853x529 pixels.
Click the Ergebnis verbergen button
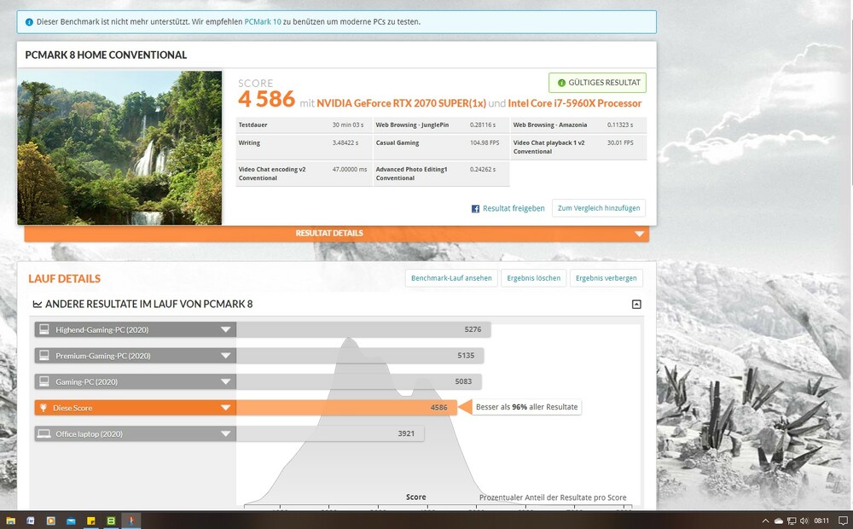pyautogui.click(x=606, y=278)
